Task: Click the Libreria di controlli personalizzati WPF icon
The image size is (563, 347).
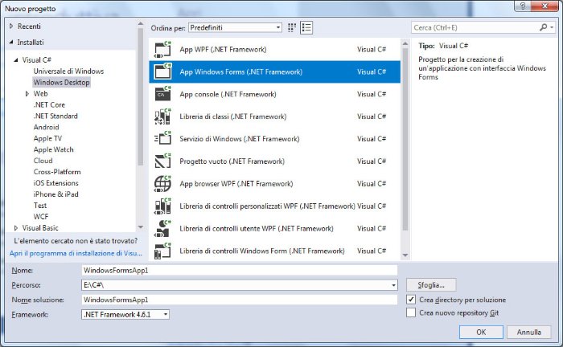Action: coord(162,206)
